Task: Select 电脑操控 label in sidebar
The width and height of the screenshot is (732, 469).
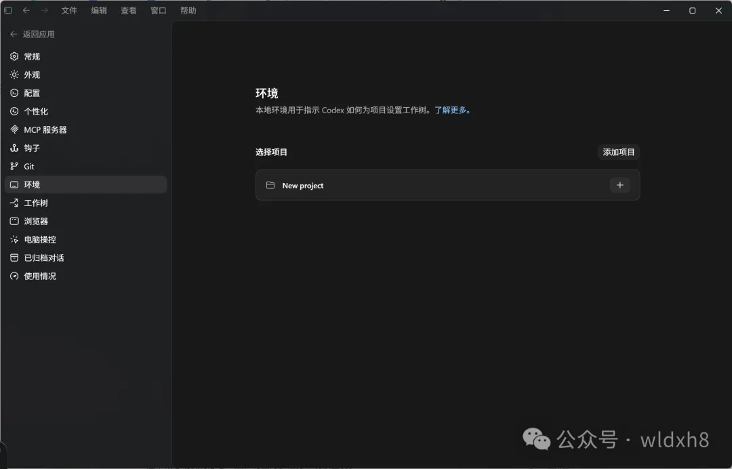Action: [40, 239]
